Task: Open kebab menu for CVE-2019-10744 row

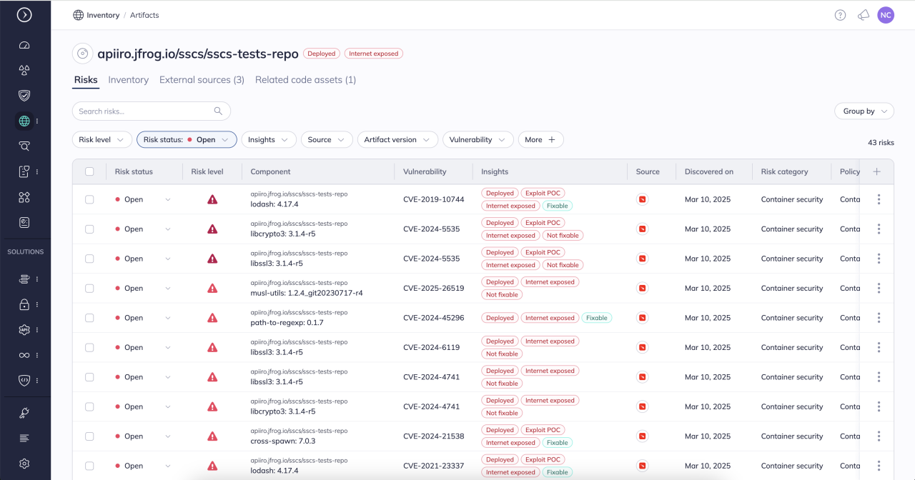Action: coord(879,199)
